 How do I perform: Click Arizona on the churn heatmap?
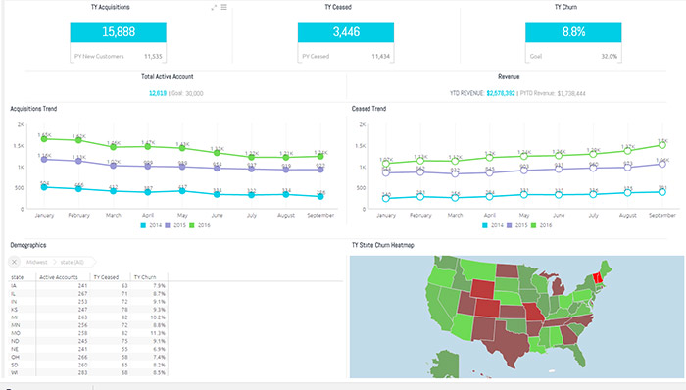click(462, 326)
